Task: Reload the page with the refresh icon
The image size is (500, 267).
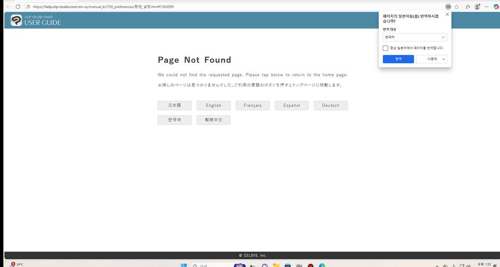Action: click(x=18, y=7)
